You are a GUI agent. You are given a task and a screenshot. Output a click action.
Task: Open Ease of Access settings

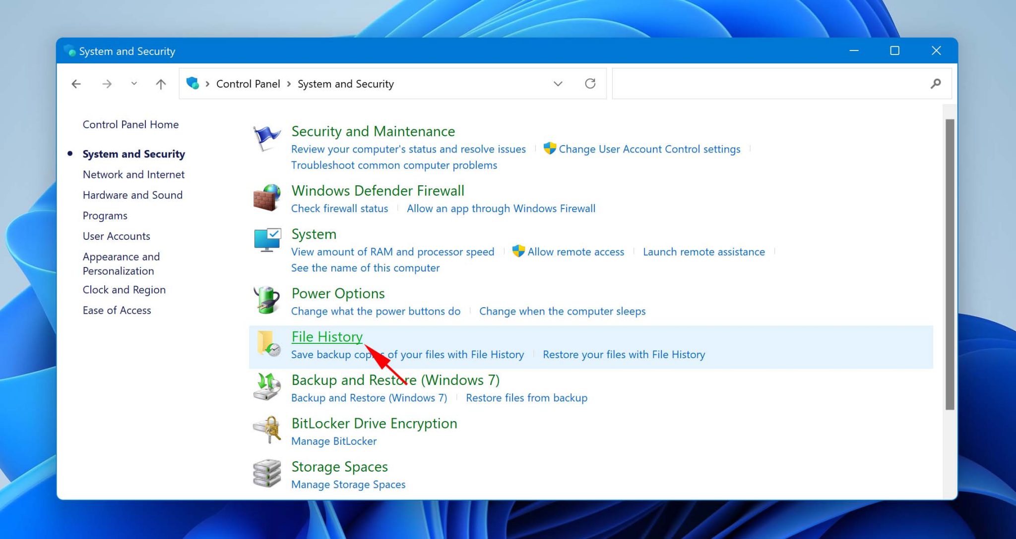click(x=117, y=310)
